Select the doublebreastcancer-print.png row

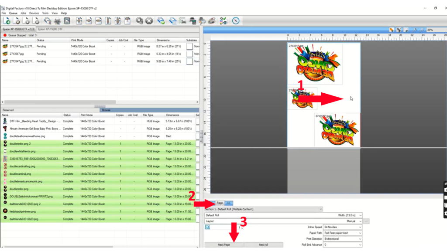point(98,181)
